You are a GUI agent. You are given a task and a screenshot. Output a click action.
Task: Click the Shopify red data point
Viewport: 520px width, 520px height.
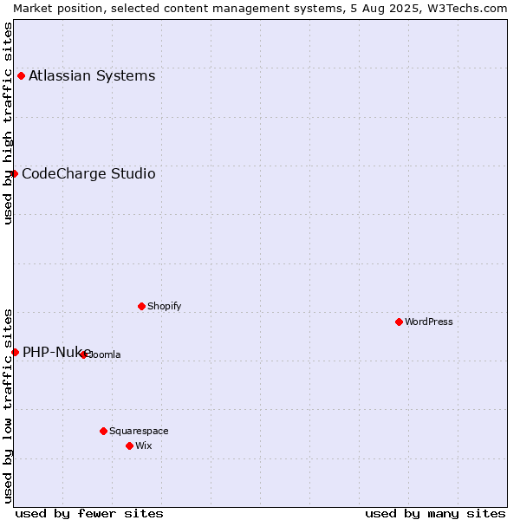click(141, 307)
